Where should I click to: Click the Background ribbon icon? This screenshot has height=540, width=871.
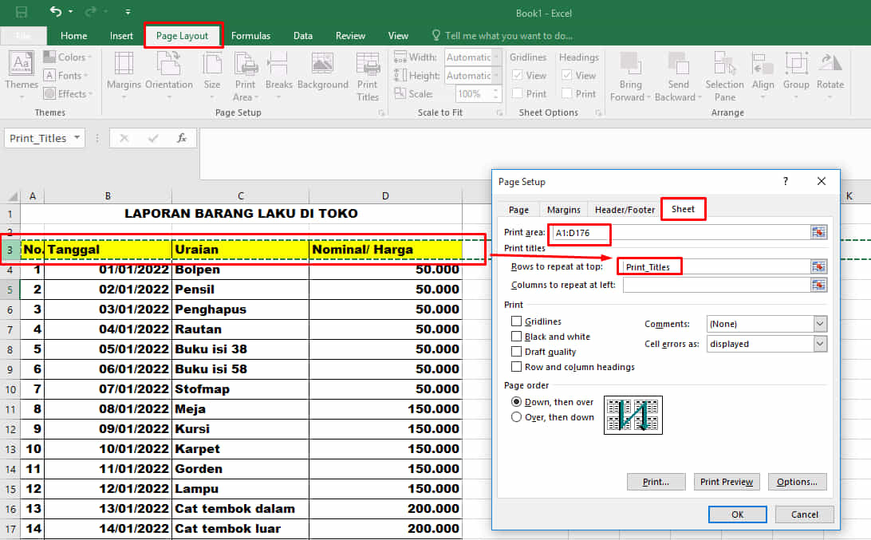point(323,71)
